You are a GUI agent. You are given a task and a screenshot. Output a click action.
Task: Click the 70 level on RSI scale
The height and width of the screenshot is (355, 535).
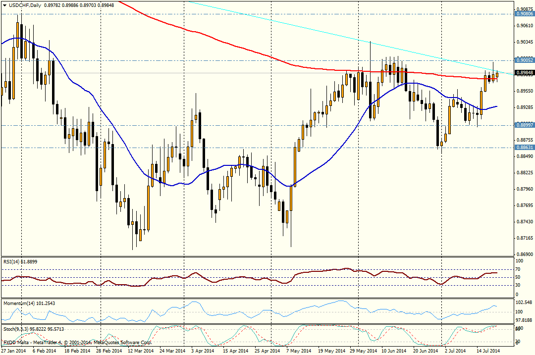[519, 269]
